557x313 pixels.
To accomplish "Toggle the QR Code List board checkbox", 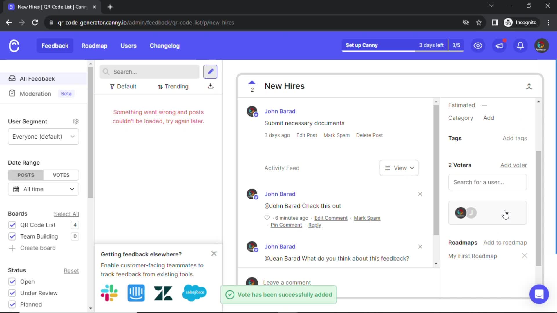I will (12, 225).
